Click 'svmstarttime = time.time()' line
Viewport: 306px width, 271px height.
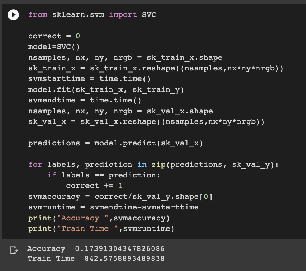90,79
